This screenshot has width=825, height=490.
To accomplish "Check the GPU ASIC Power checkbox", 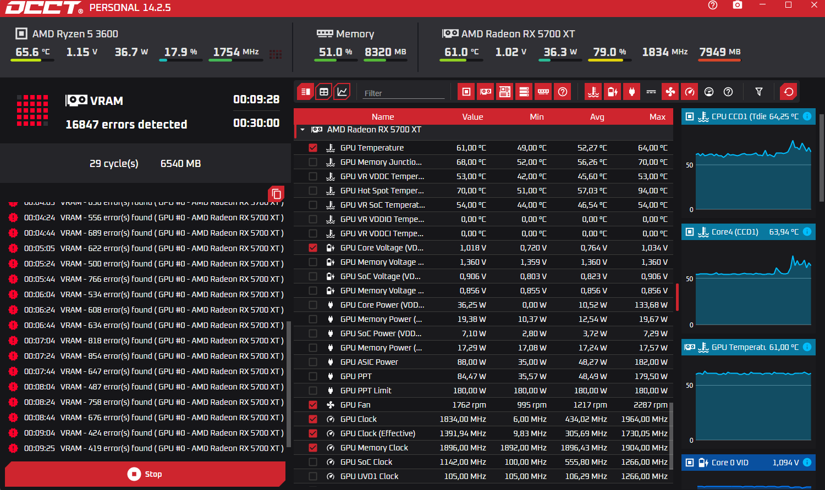I will 313,362.
